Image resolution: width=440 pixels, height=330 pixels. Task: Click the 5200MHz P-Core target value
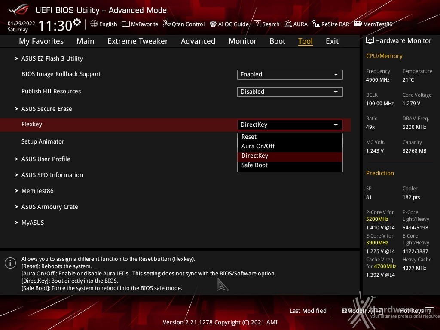click(x=377, y=219)
